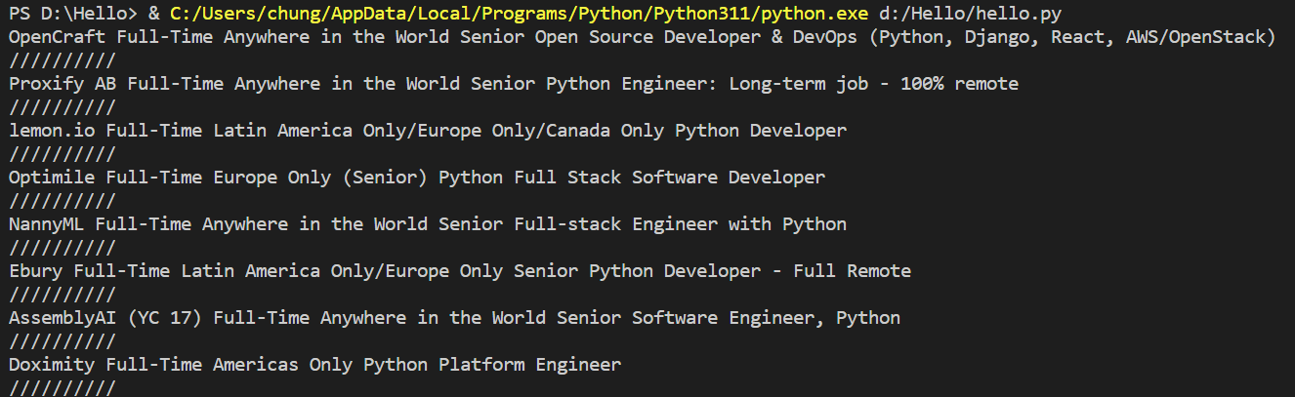The height and width of the screenshot is (397, 1295).
Task: Select the NannyML job output line
Action: click(x=428, y=224)
